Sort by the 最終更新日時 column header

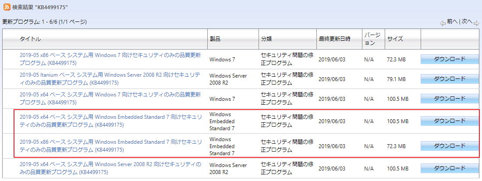[x=334, y=39]
